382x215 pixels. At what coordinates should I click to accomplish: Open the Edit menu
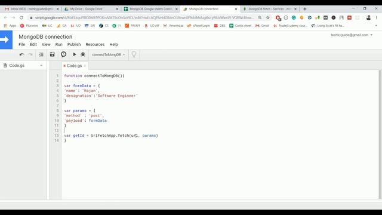point(33,44)
